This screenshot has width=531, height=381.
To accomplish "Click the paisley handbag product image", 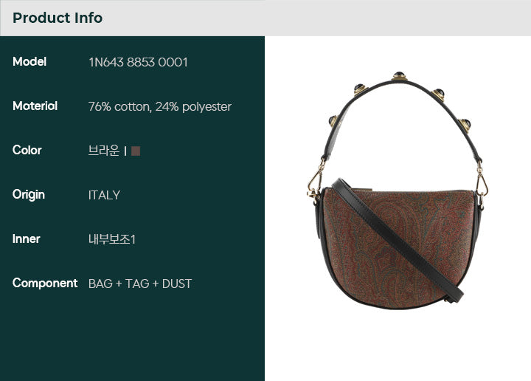I will (x=398, y=190).
